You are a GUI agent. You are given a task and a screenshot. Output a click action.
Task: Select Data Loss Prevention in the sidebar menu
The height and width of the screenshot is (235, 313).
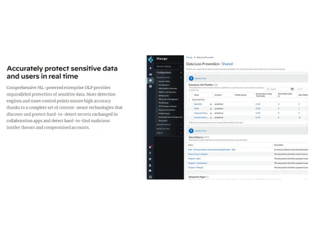click(167, 110)
